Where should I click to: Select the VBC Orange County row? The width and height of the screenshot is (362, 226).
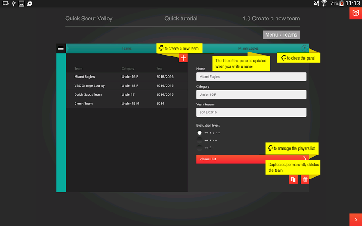click(x=127, y=85)
